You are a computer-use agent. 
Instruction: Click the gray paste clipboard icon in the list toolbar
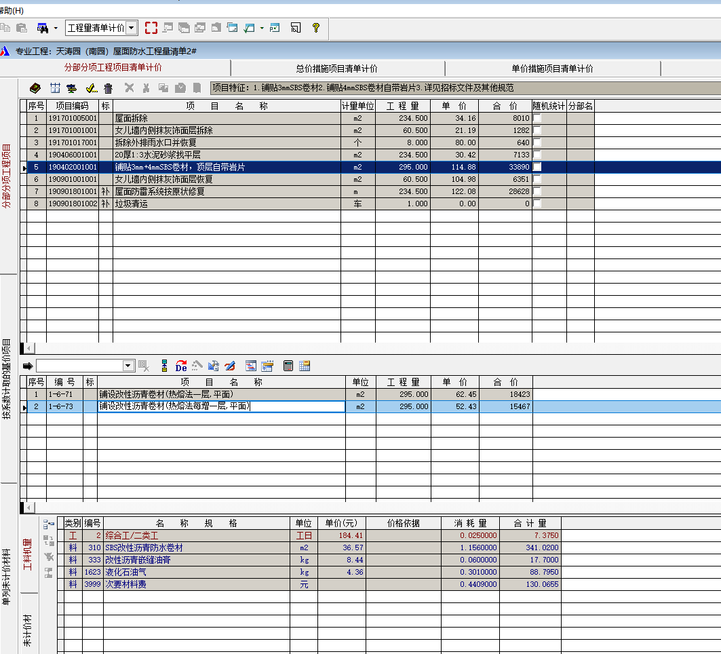(x=180, y=88)
